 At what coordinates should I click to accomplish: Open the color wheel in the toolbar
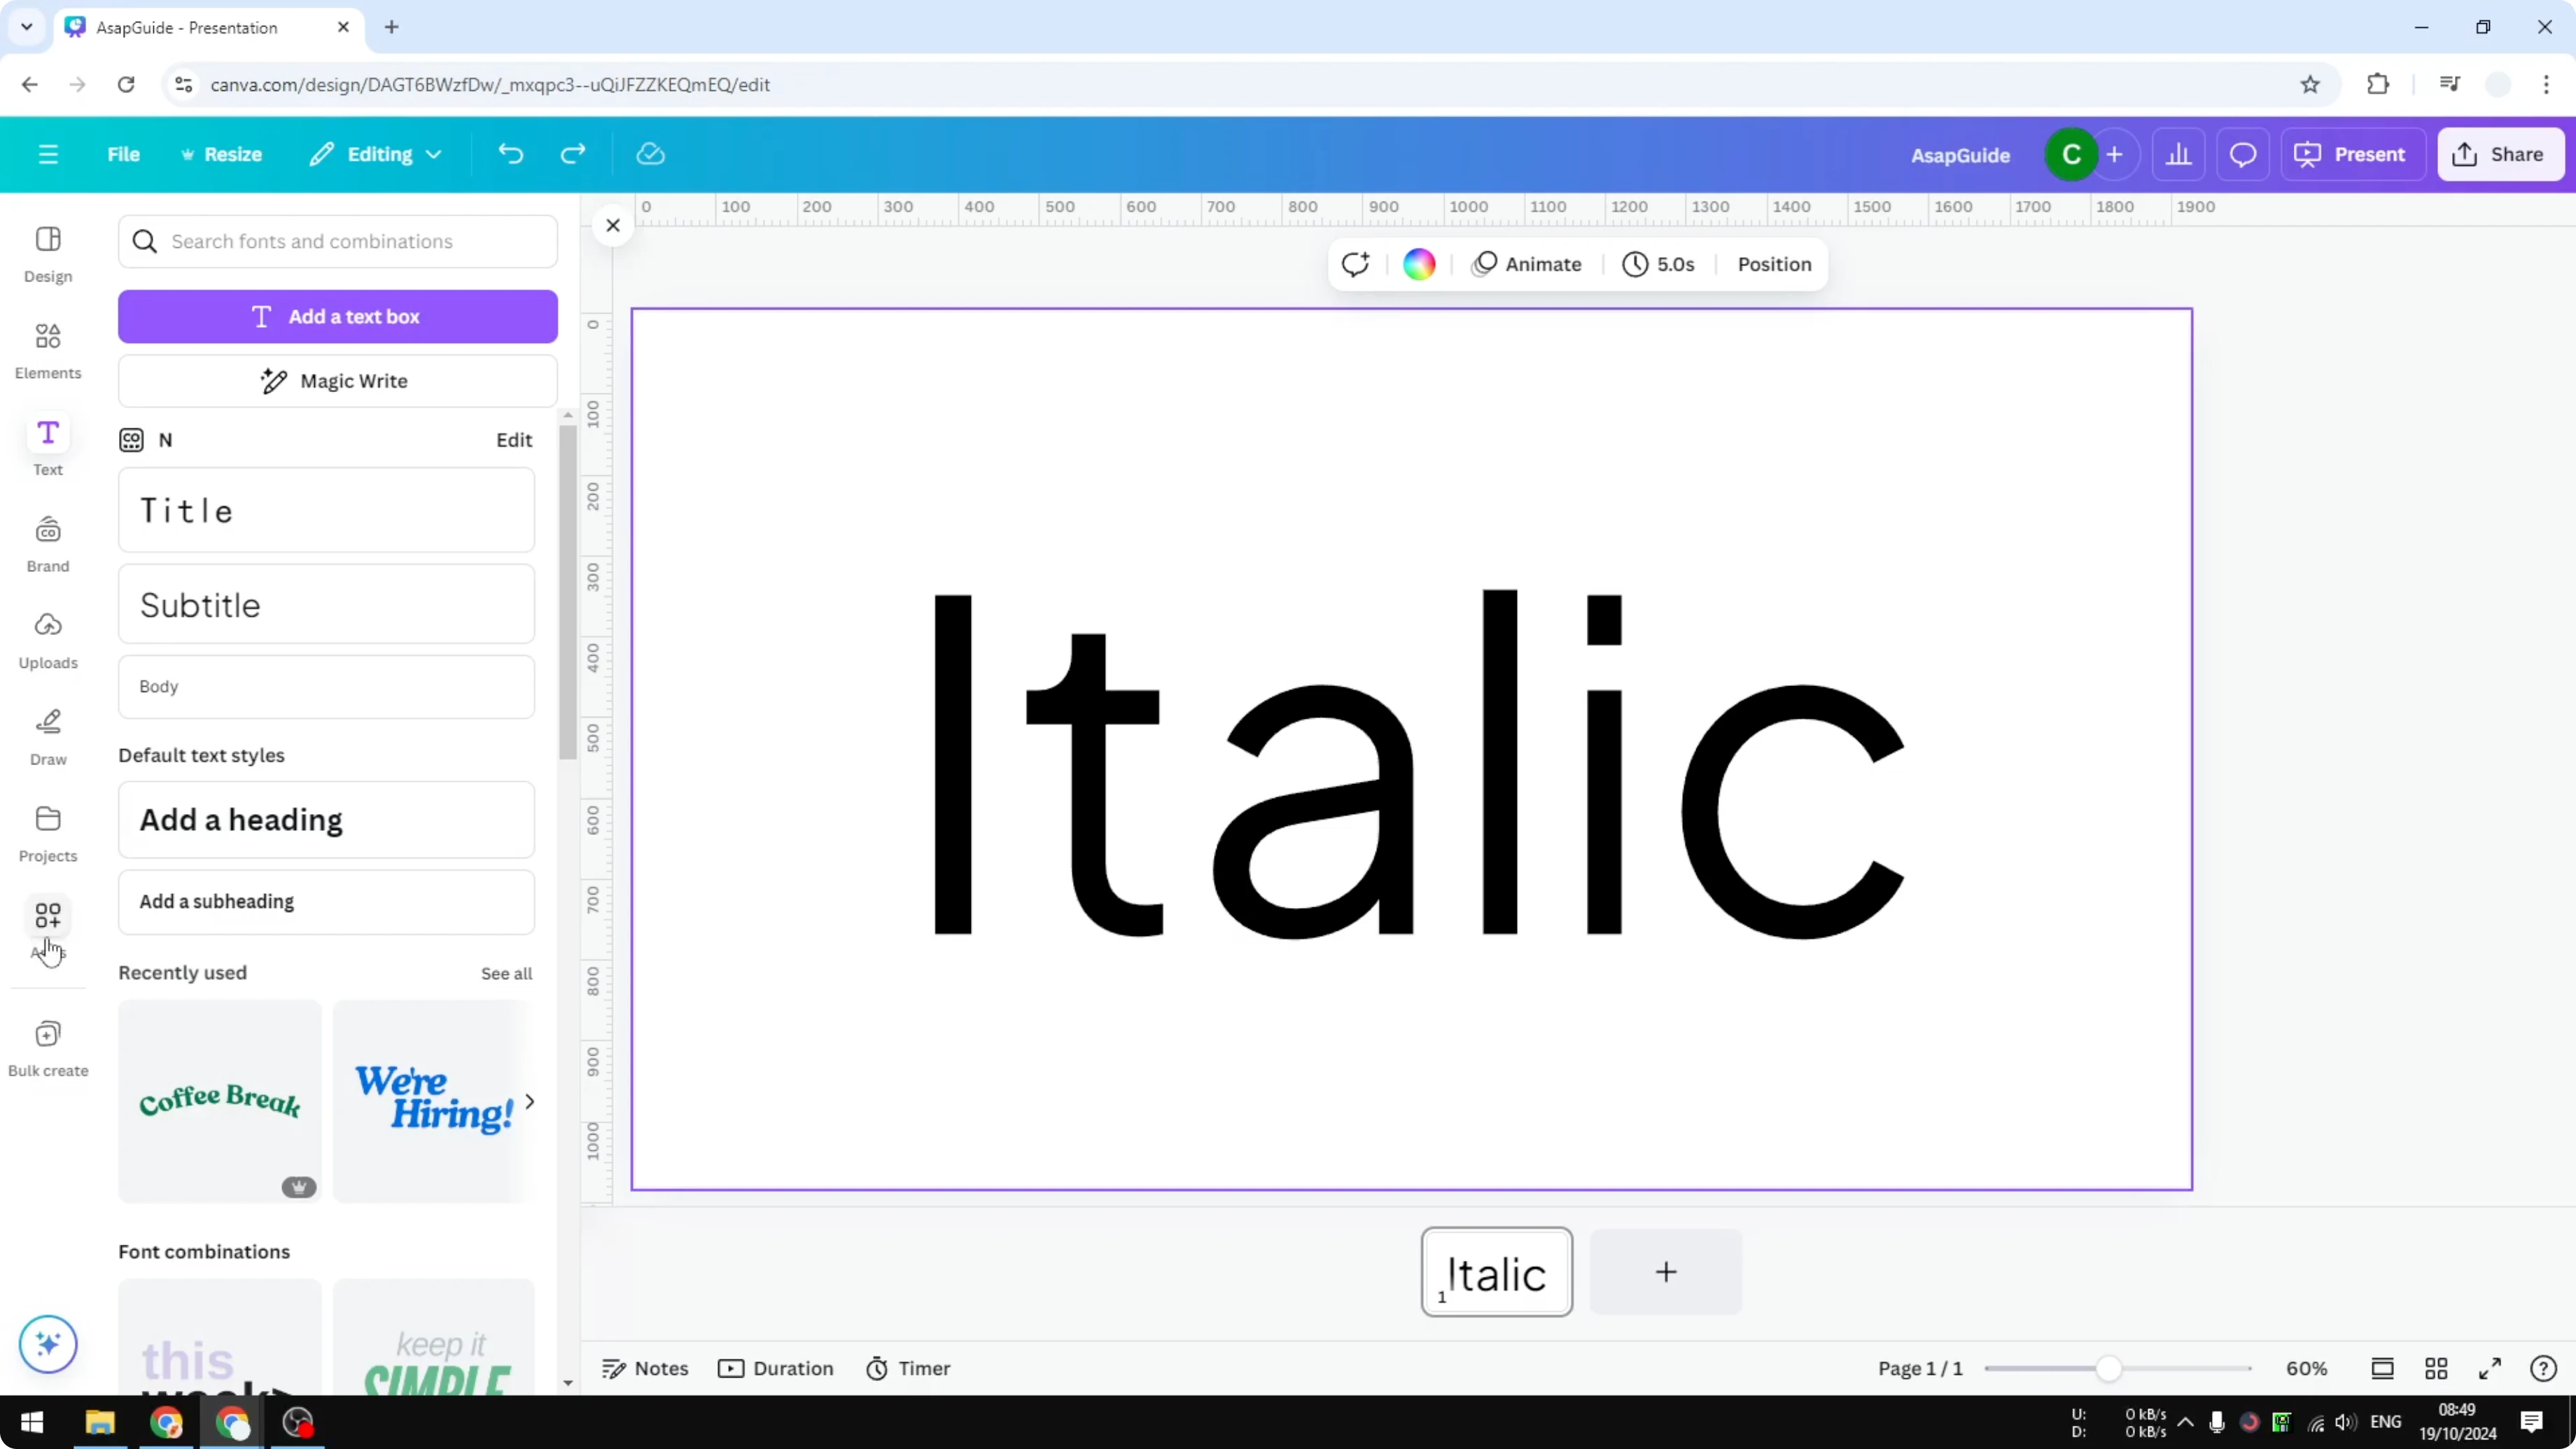pyautogui.click(x=1419, y=264)
